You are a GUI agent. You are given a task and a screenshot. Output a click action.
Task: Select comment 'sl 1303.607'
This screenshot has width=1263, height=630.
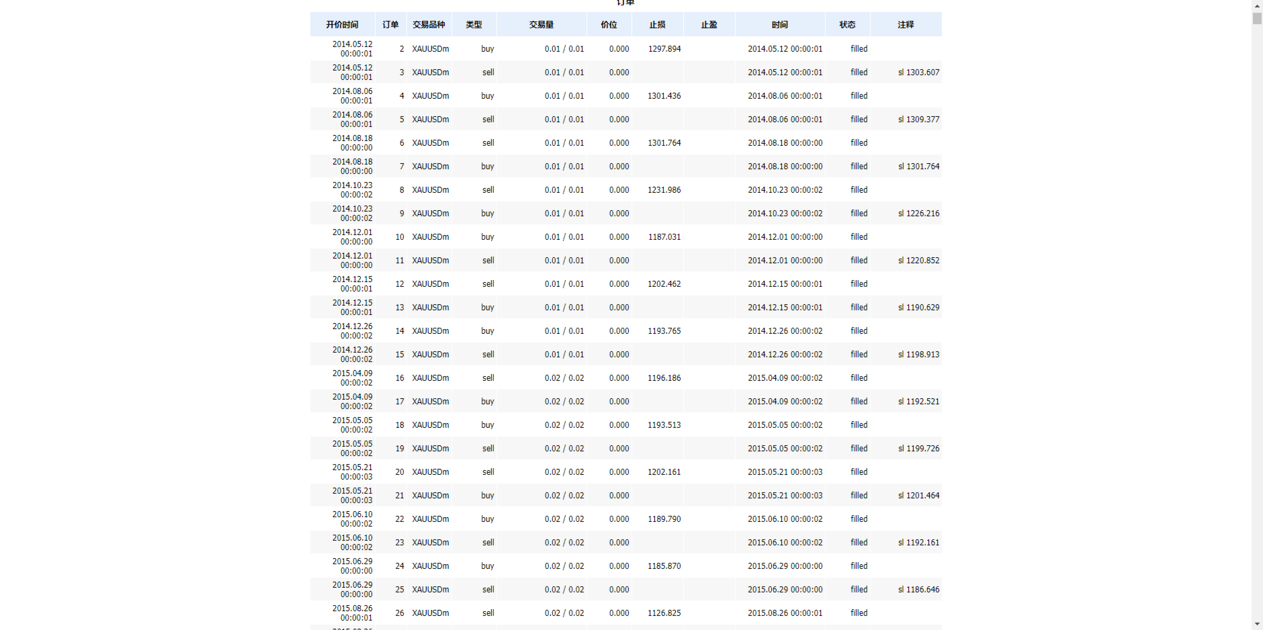(x=919, y=73)
